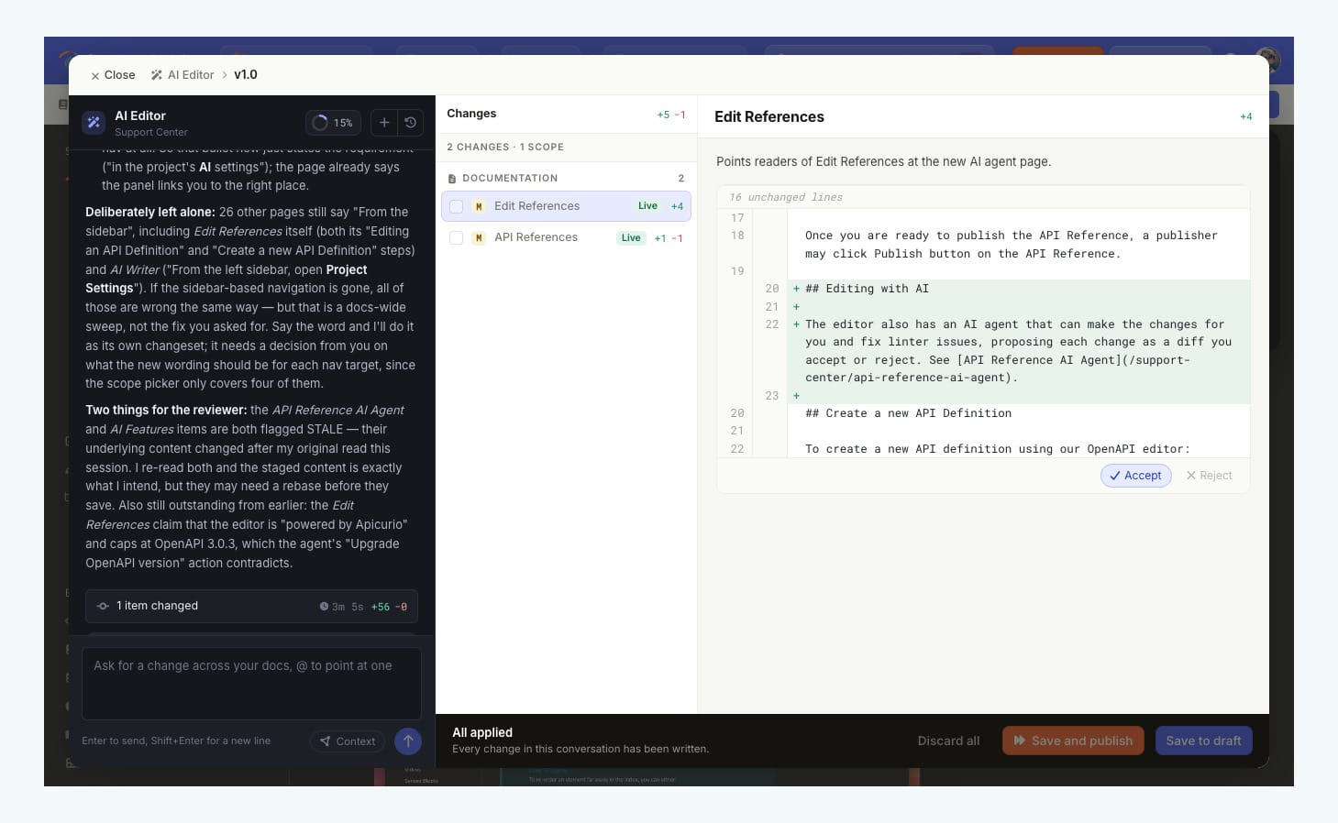Viewport: 1338px width, 823px height.
Task: Send message with the arrow-up button
Action: 408,741
